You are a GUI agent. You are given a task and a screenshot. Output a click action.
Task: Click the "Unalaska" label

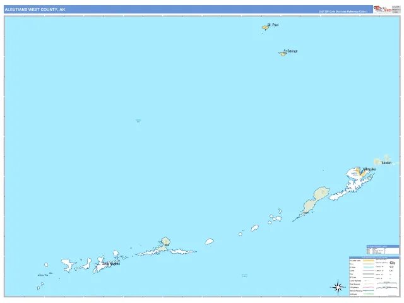pos(369,169)
